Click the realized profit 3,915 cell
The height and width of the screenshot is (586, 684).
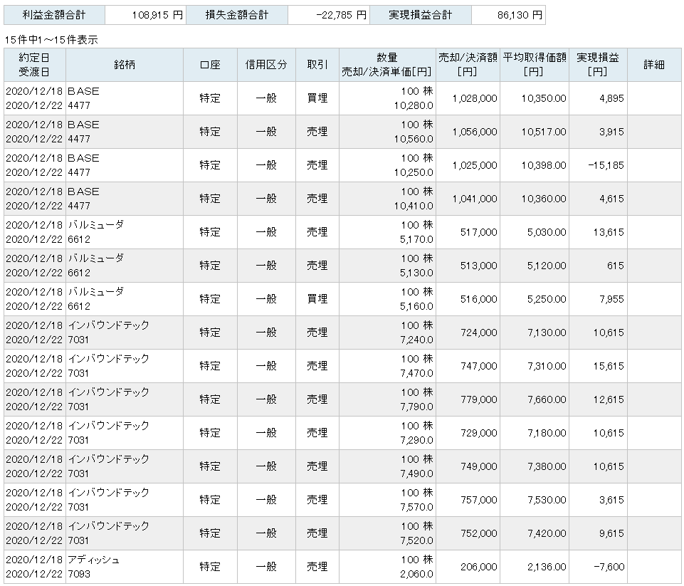pyautogui.click(x=598, y=132)
